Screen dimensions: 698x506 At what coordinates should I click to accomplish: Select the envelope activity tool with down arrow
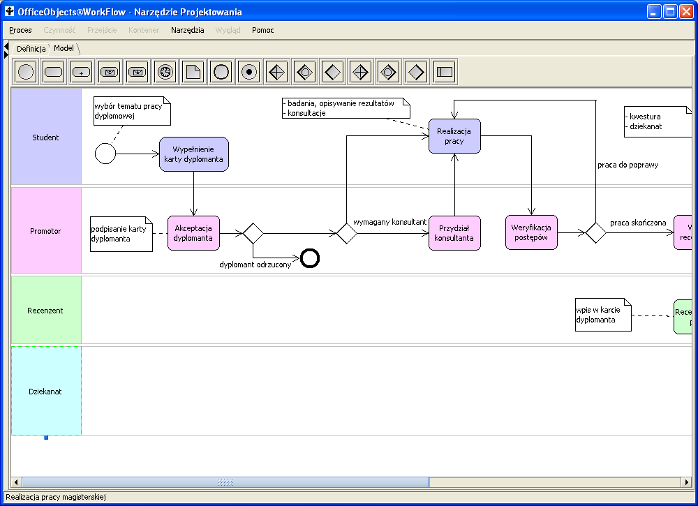coord(137,72)
